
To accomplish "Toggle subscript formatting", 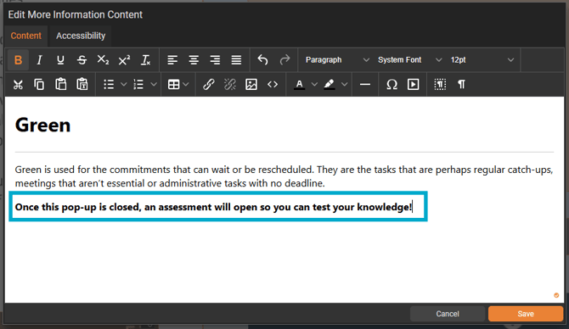I will point(103,60).
